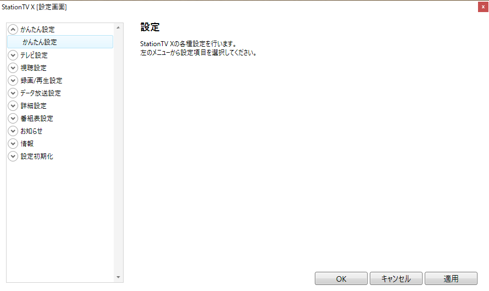Close the StationTV X settings window
Image resolution: width=489 pixels, height=291 pixels.
483,7
